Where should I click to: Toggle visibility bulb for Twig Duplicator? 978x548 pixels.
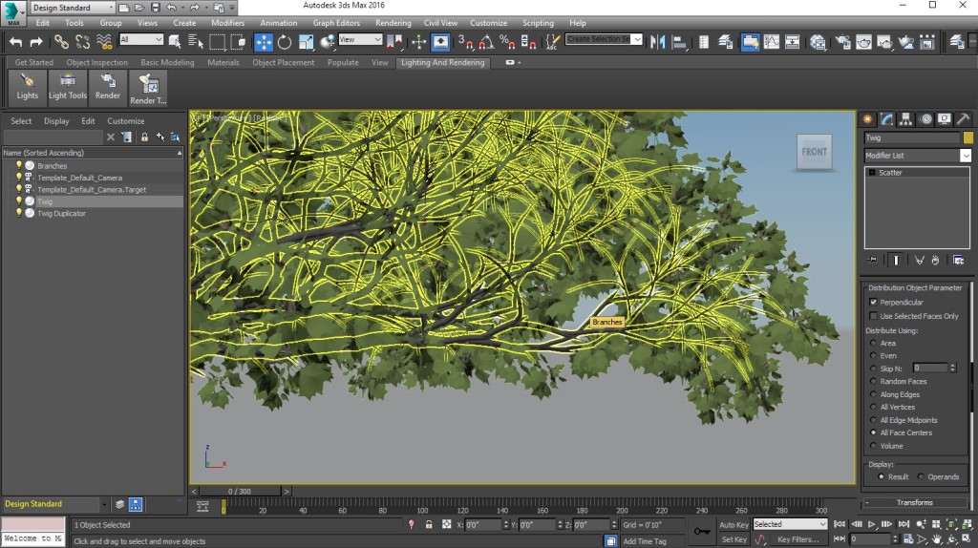19,213
